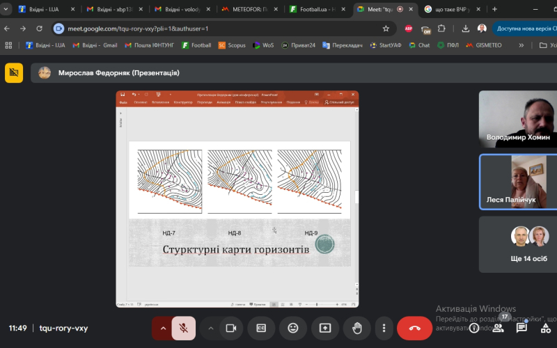Screen dimensions: 557x348
Task: Open a new browser tab
Action: (494, 9)
